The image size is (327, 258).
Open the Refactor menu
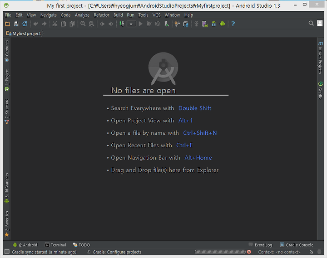pos(101,15)
